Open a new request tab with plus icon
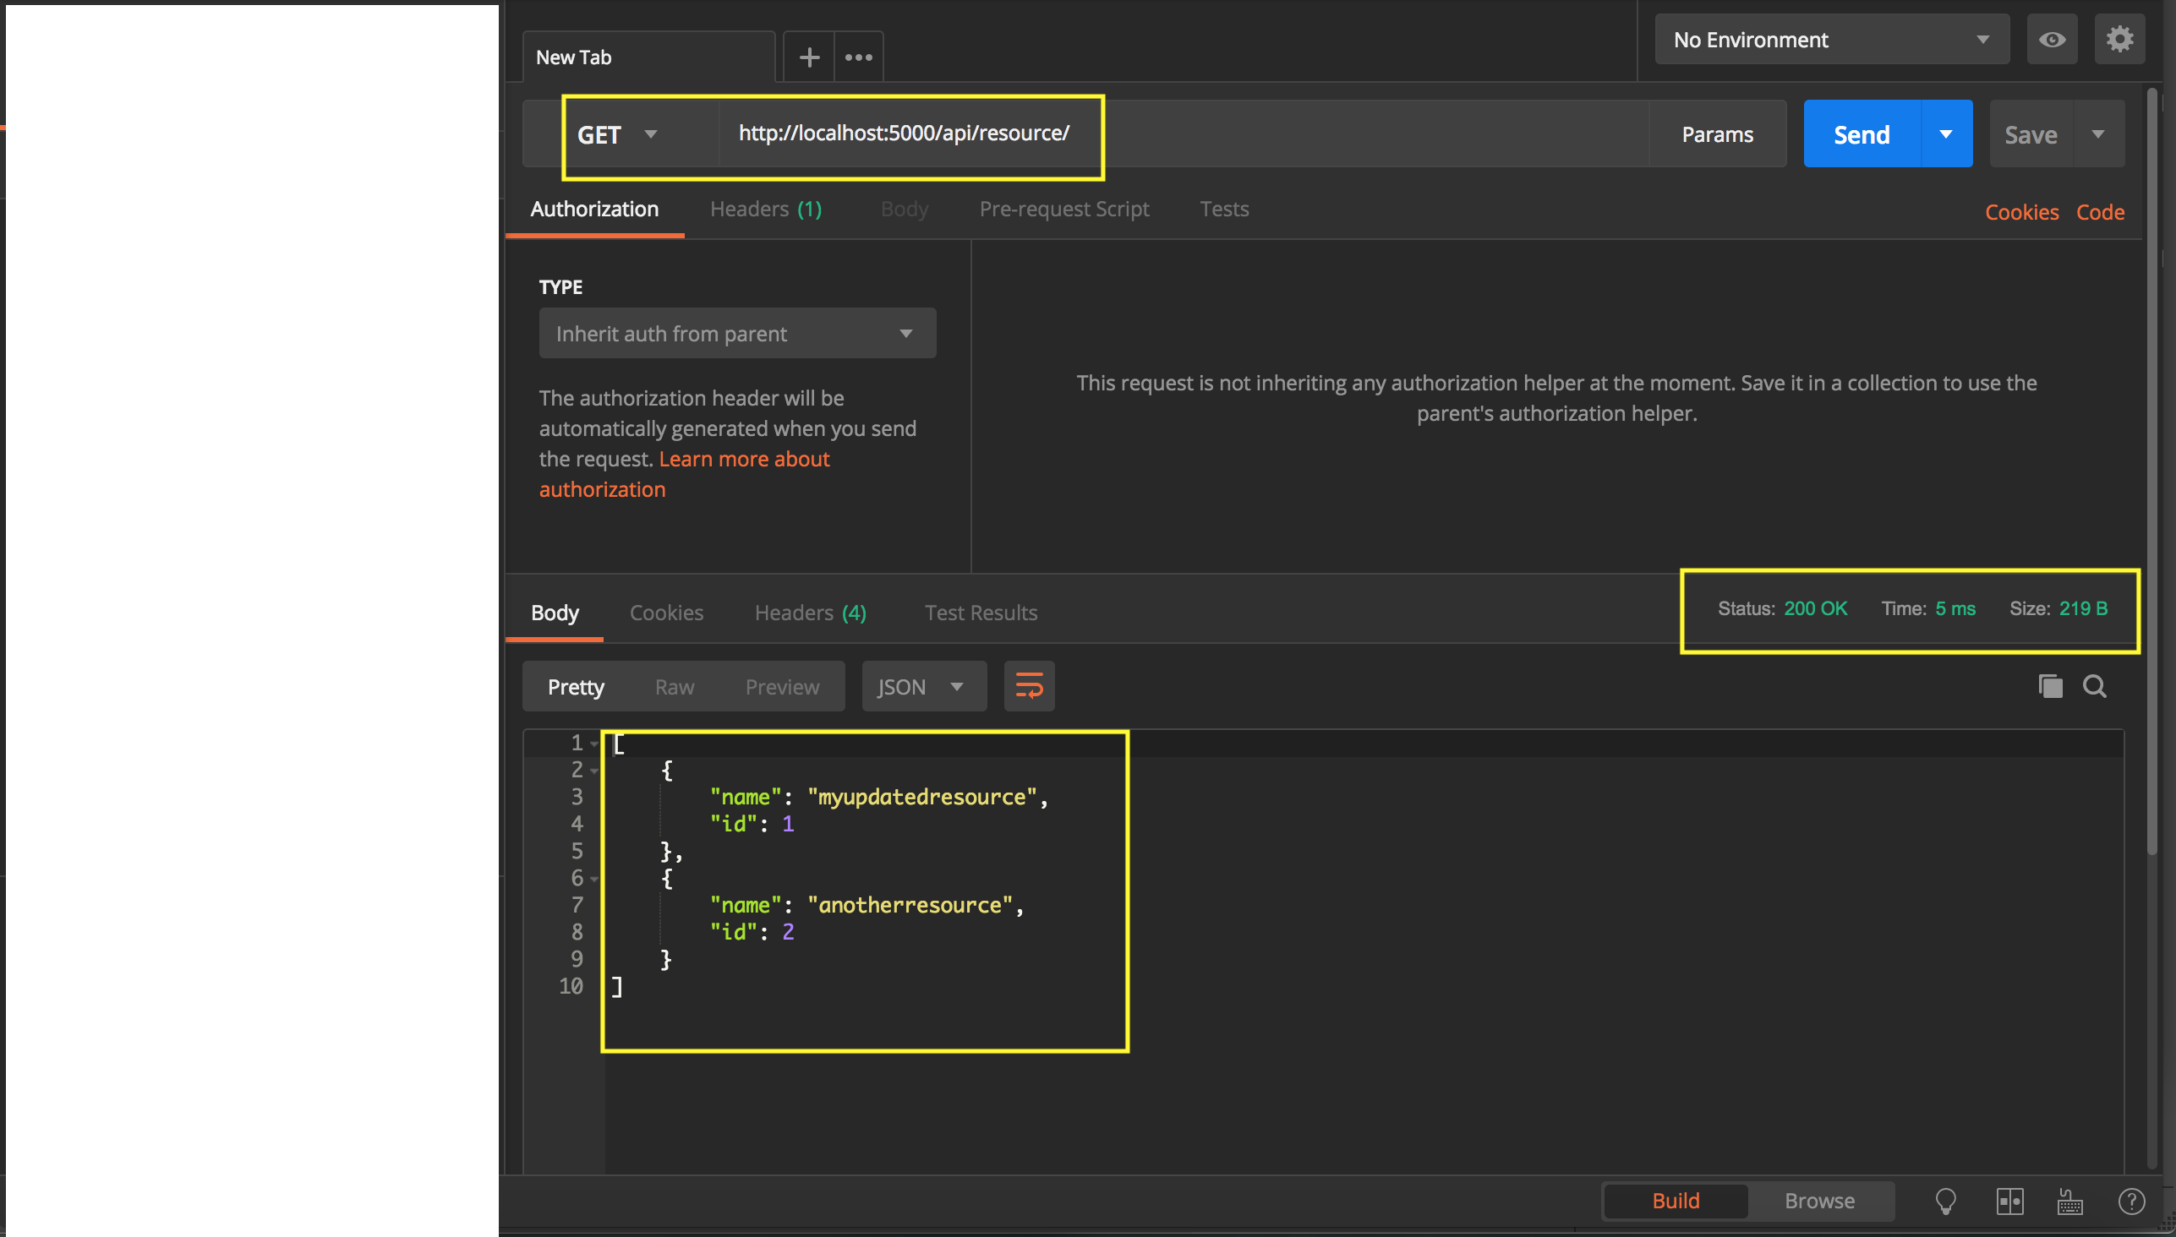Image resolution: width=2176 pixels, height=1237 pixels. pos(808,57)
